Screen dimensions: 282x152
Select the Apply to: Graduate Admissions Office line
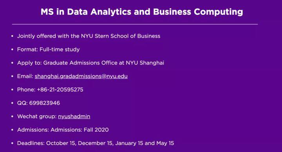tap(90, 63)
